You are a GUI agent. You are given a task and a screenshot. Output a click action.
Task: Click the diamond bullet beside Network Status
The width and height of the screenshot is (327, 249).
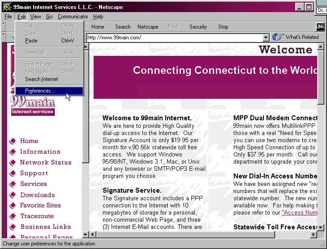click(13, 162)
